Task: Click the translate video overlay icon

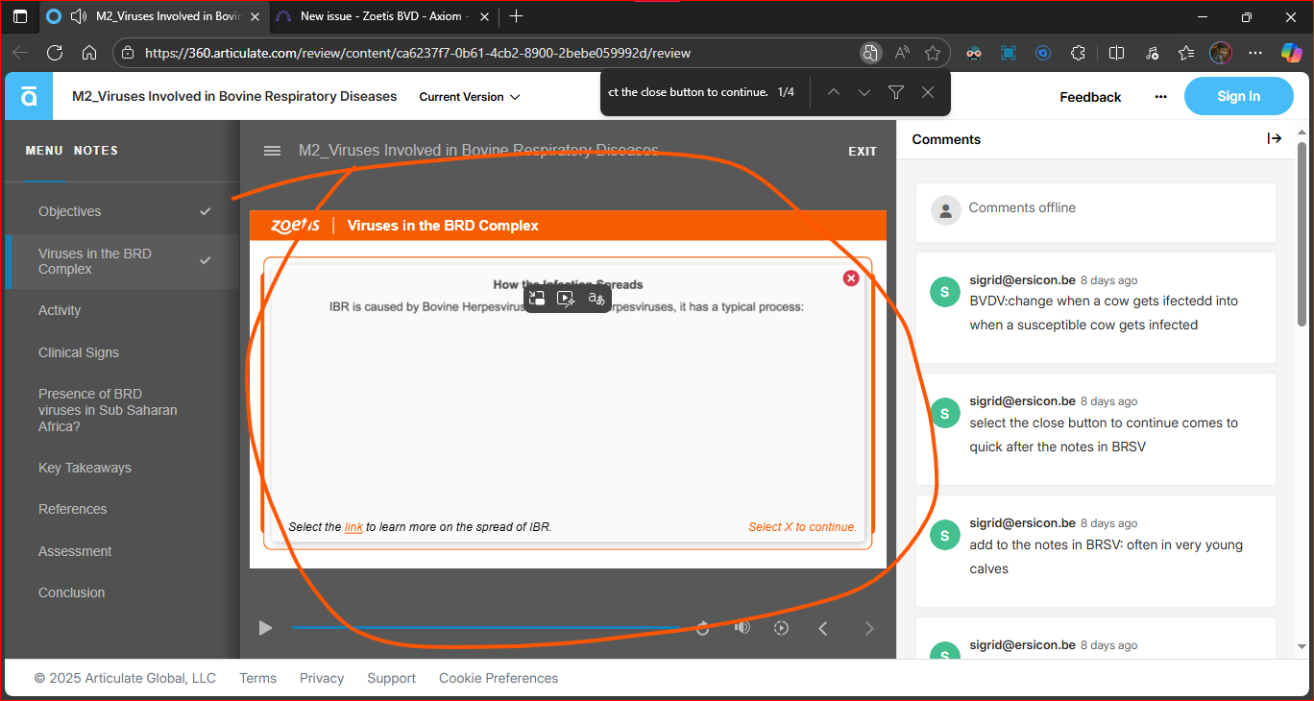Action: (596, 299)
